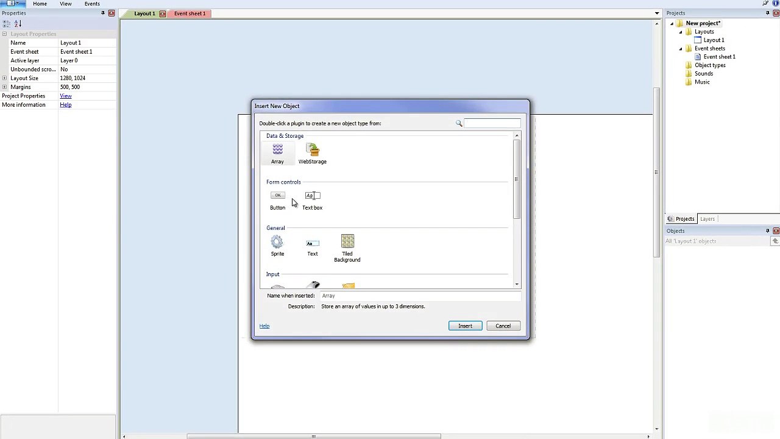
Task: Collapse the Event sheets folder
Action: coord(681,48)
